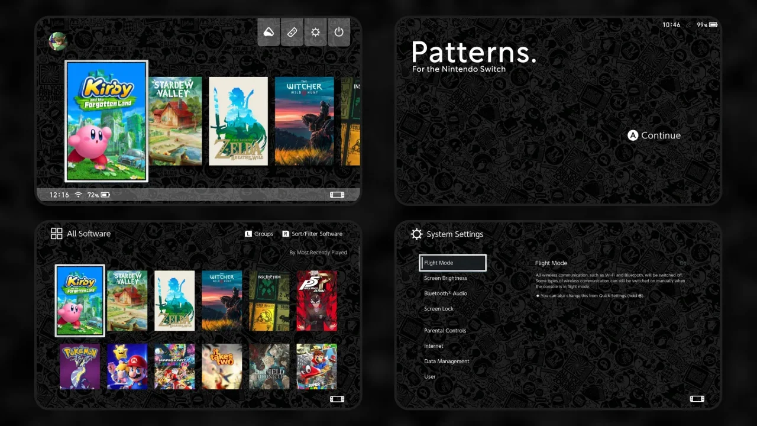The height and width of the screenshot is (426, 757).
Task: Click the console icon in the All Software panel
Action: click(337, 399)
